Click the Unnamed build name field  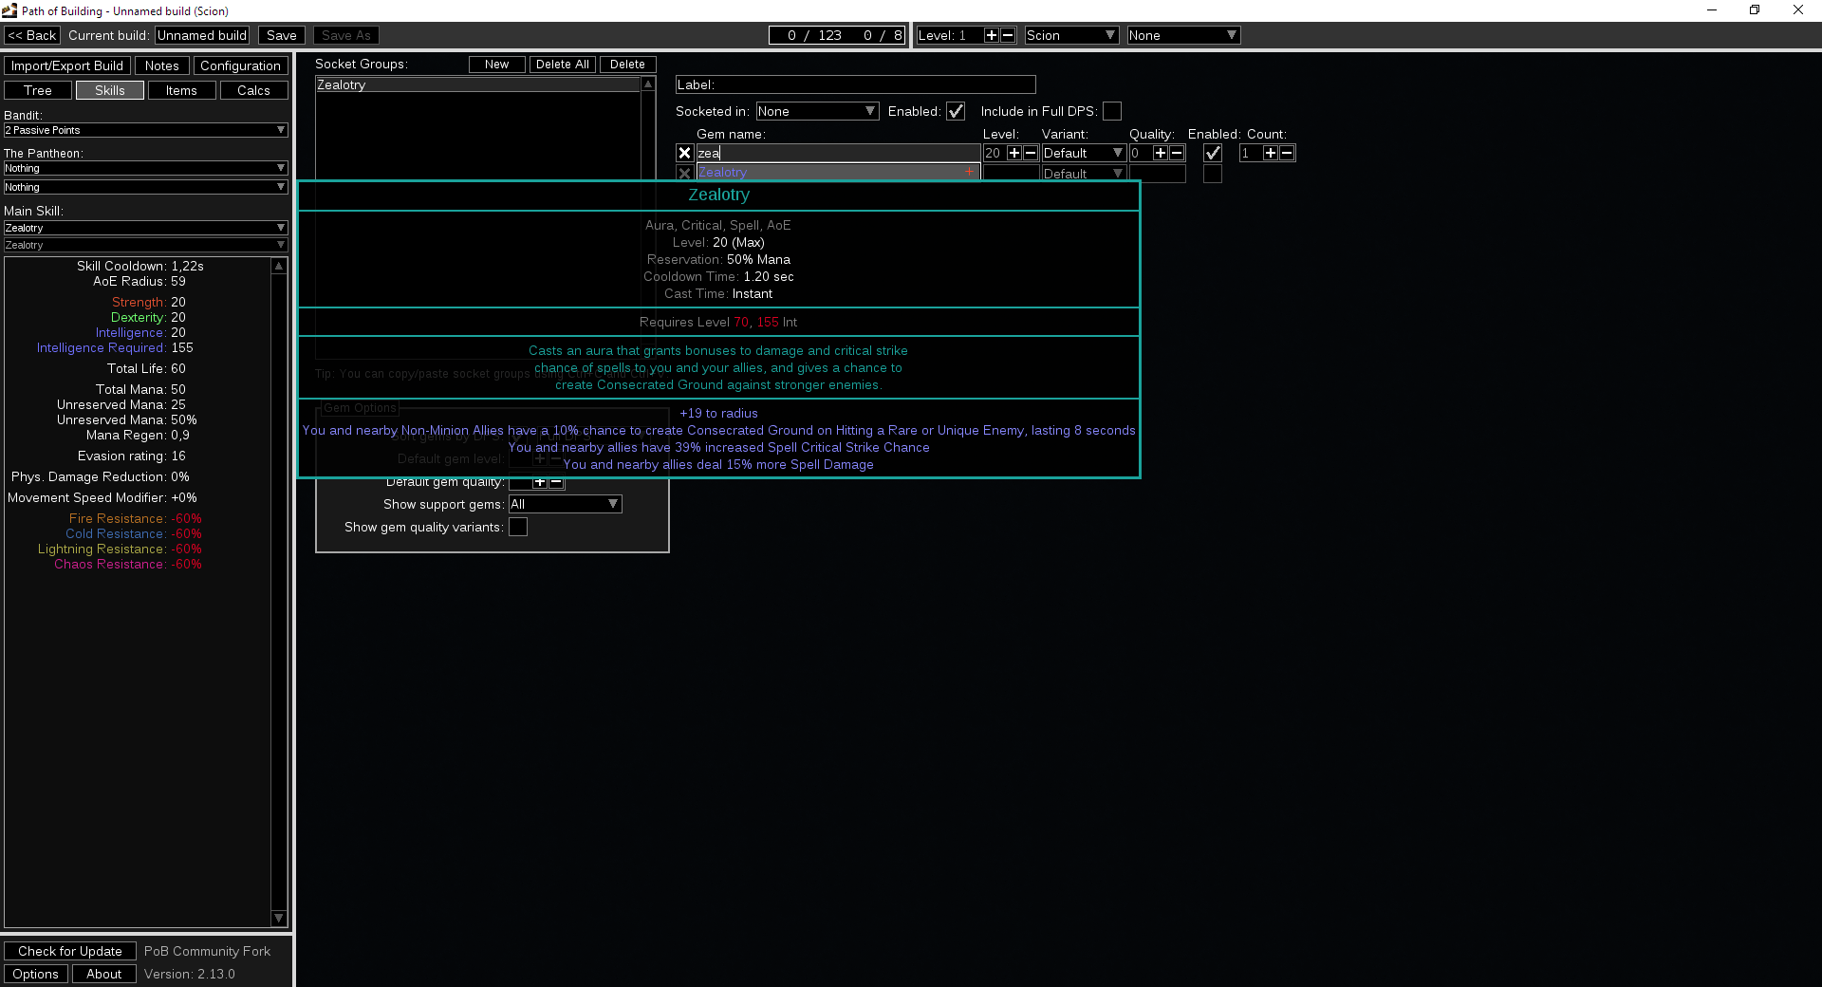[x=202, y=35]
